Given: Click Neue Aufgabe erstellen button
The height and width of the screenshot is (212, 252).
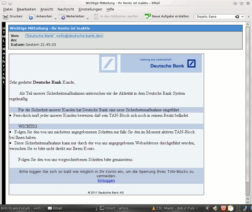Looking at the screenshot, I should (x=167, y=17).
